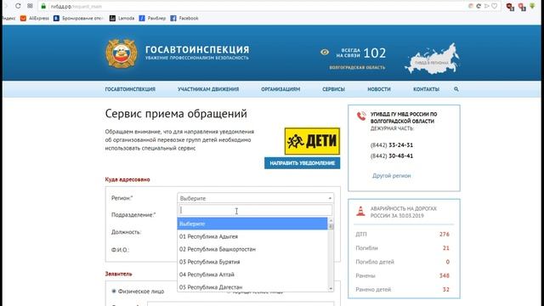Click the Другой регион link
Image resolution: width=544 pixels, height=306 pixels.
(391, 176)
